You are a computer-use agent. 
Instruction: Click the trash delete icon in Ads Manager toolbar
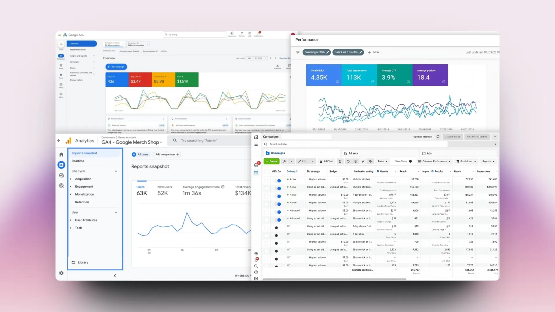tap(356, 161)
